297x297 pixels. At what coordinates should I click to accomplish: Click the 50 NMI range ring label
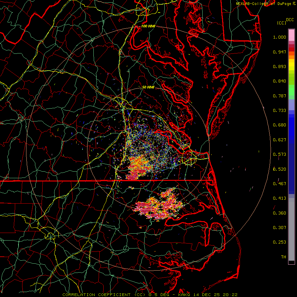click(148, 87)
